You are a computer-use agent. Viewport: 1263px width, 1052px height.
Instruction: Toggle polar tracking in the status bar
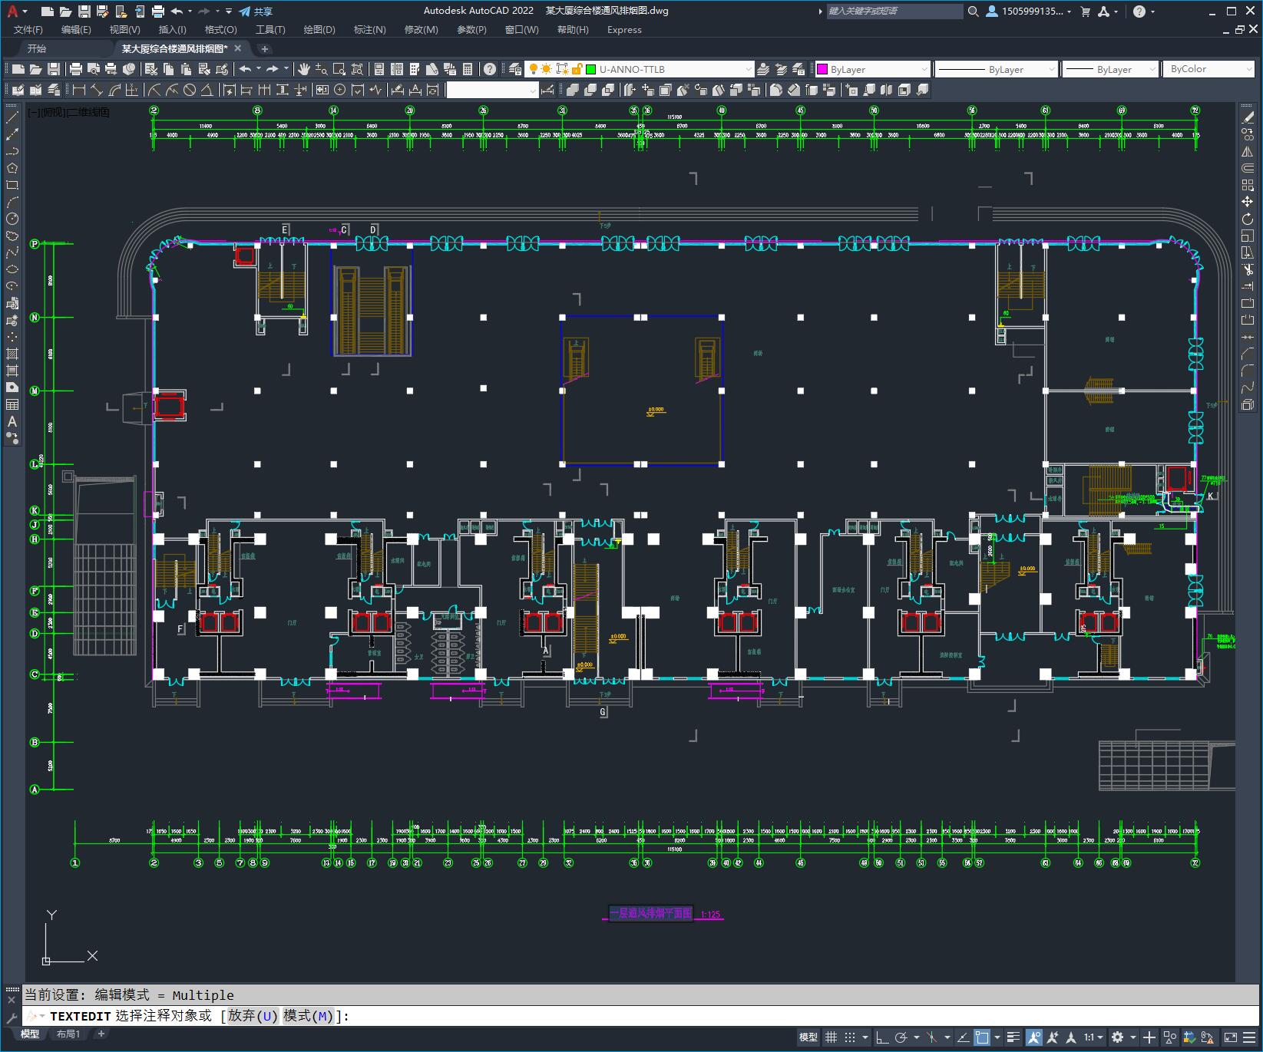(901, 1037)
